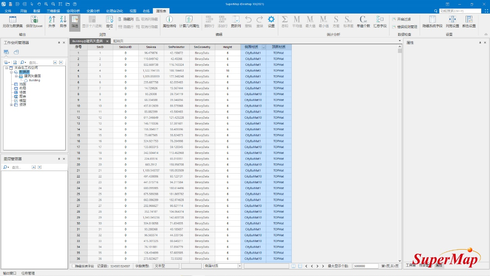The width and height of the screenshot is (490, 276).
Task: Open 颜色设置 color settings
Action: 469,20
